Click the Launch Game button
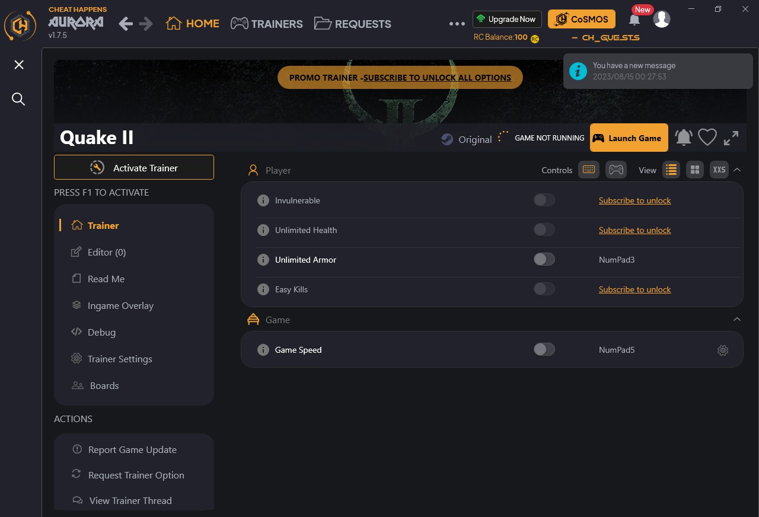 [x=629, y=138]
